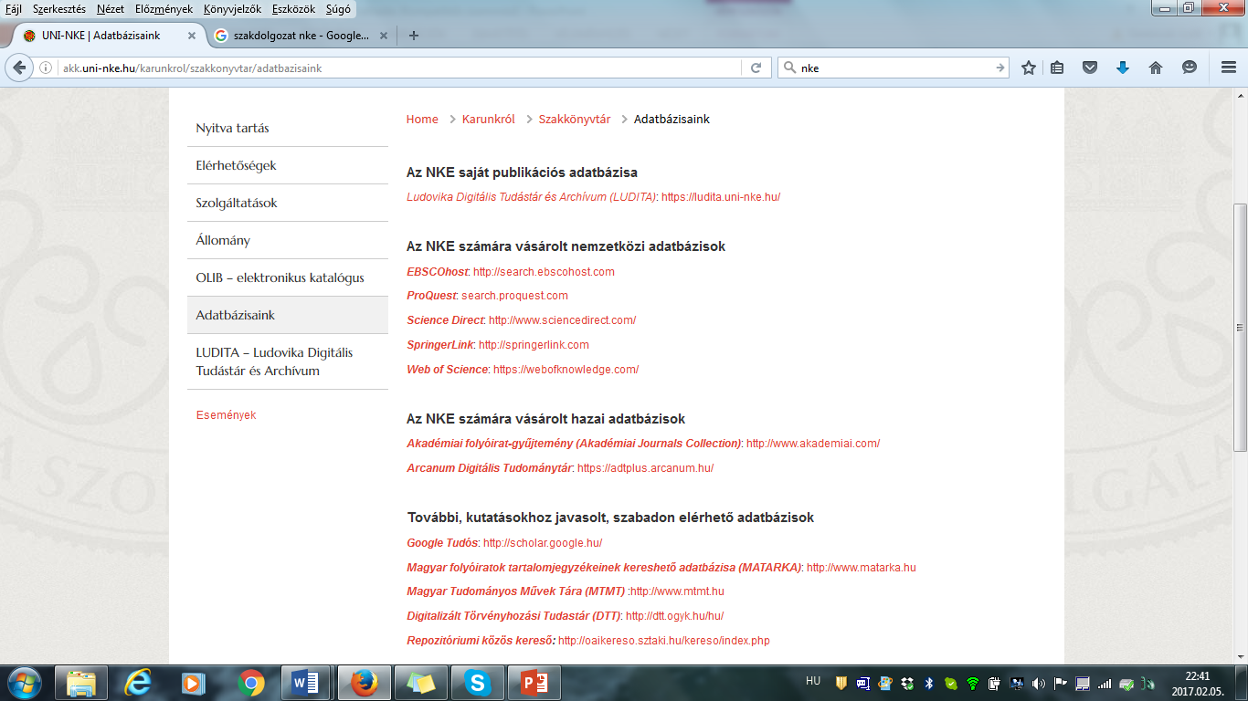Open the EBSCOhost search link
This screenshot has height=701, width=1248.
[x=544, y=272]
